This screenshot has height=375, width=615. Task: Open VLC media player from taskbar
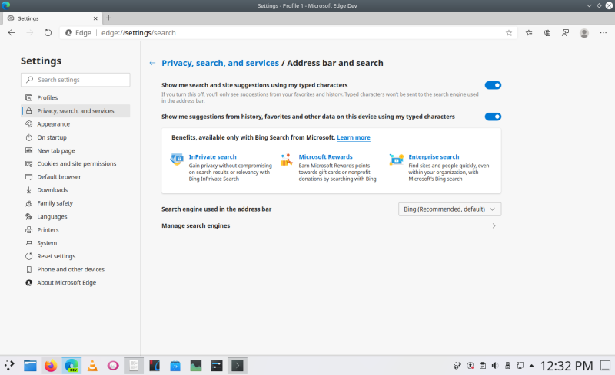pyautogui.click(x=92, y=366)
